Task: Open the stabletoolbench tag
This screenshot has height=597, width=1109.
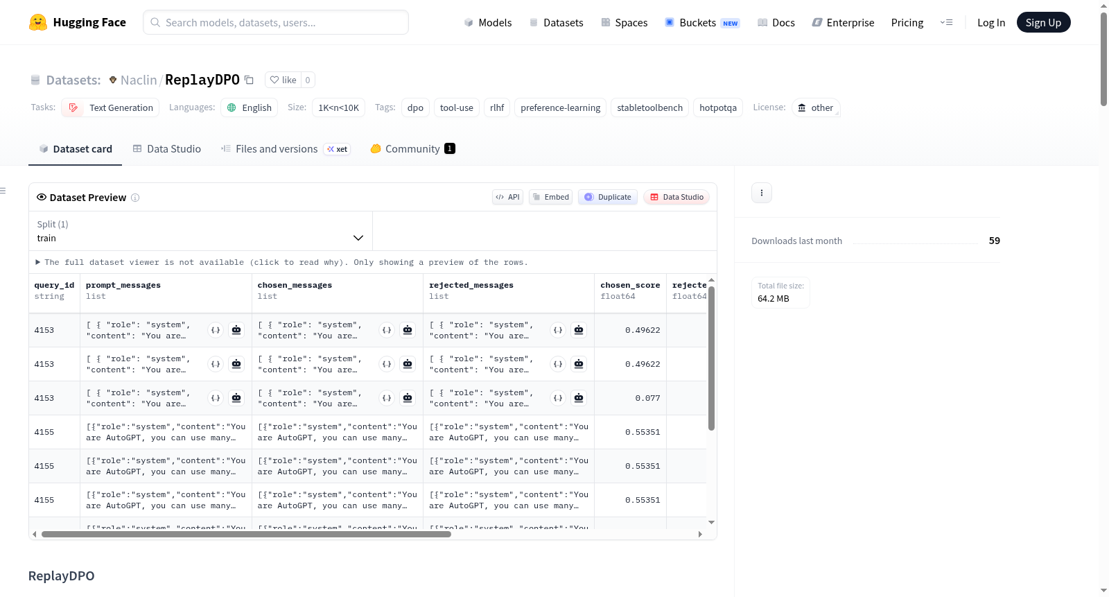Action: click(650, 107)
